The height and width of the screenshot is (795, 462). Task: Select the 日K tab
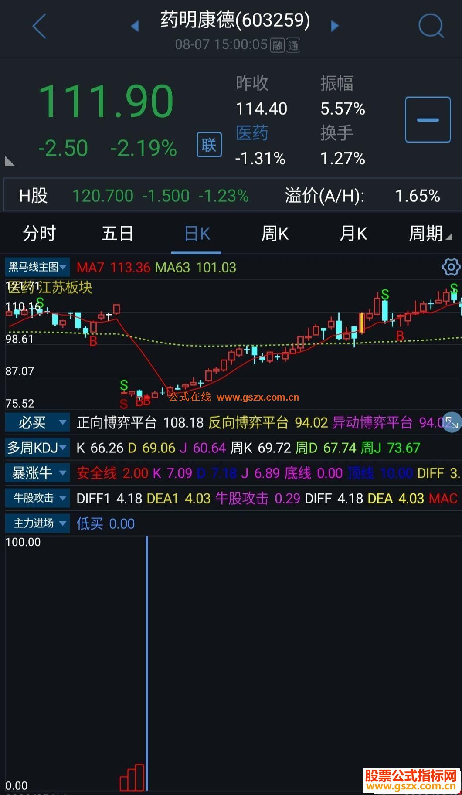pyautogui.click(x=197, y=234)
